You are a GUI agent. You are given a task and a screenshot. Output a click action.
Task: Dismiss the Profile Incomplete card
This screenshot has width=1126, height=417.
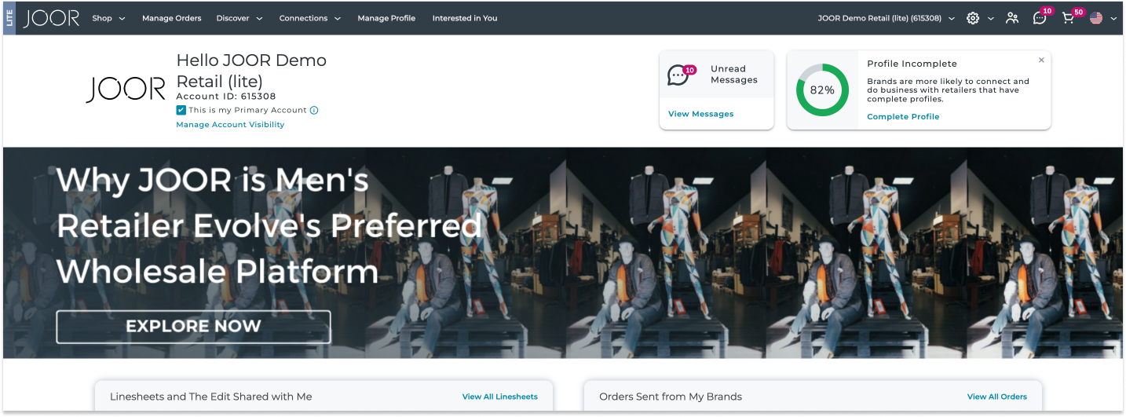[x=1041, y=60]
